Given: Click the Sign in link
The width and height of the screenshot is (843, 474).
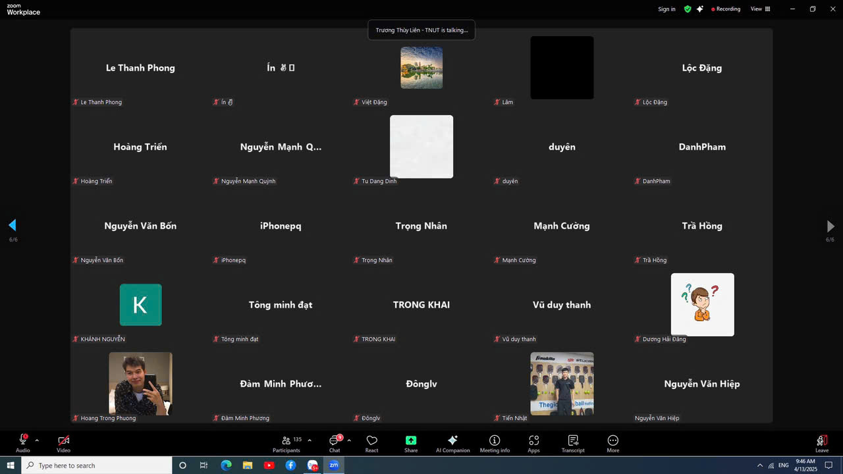Looking at the screenshot, I should (x=666, y=9).
